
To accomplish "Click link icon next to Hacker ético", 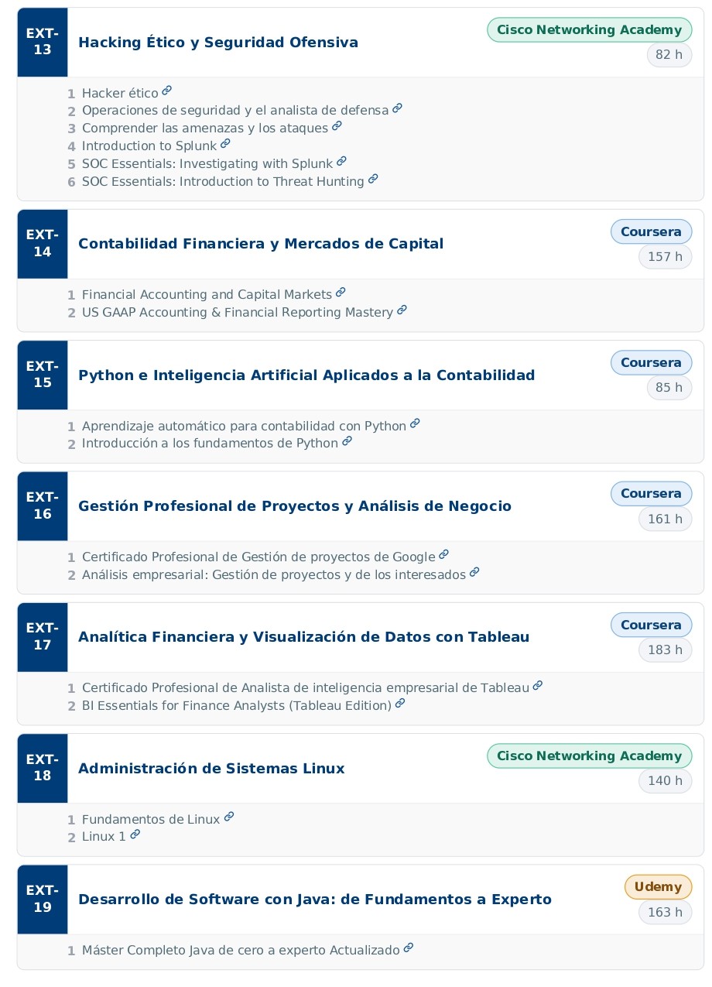I will point(167,91).
